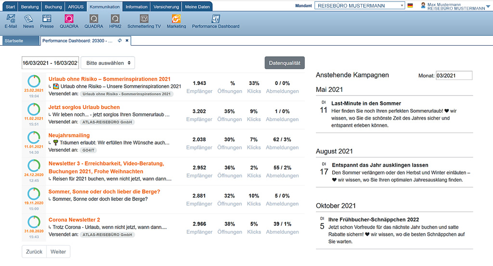Click the progress ring for 11.02.2021 campaign
Viewport: 493px width, 266px height.
click(34, 109)
